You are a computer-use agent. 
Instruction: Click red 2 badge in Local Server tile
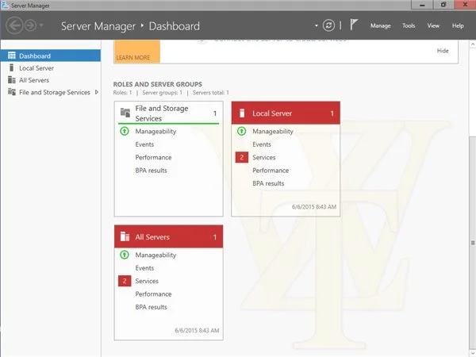tap(242, 157)
